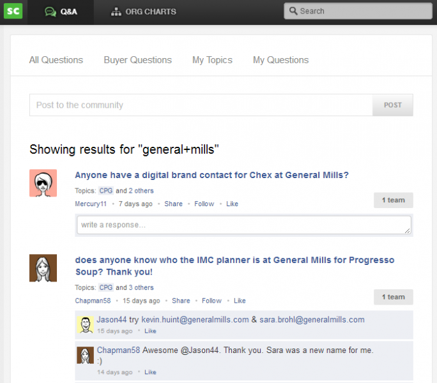Click Jason44's small yellow avatar
Viewport: 437px width, 383px height.
click(x=85, y=324)
